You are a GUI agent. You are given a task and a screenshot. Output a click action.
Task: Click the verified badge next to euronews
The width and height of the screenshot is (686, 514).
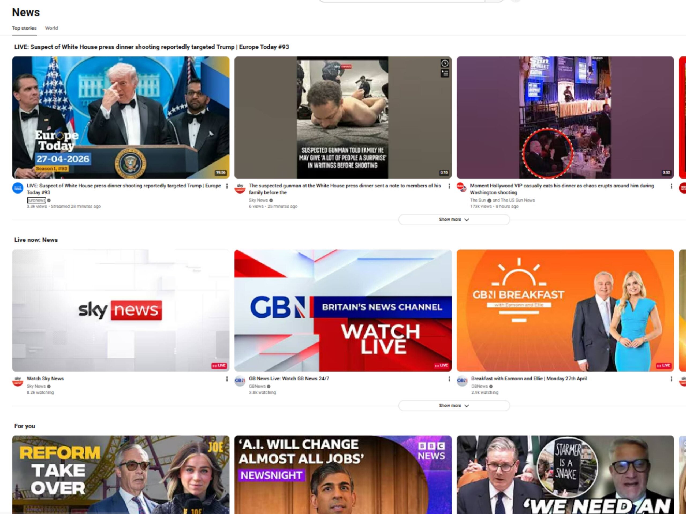pos(49,200)
